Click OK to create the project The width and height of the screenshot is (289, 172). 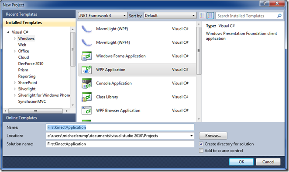coord(241,162)
